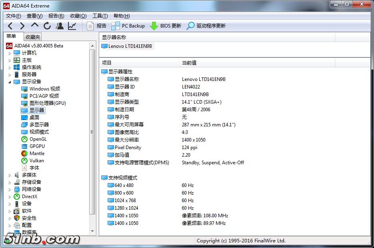Expand the 存储设备 tree node
Screen dimensions: 374x248
[x=10, y=182]
